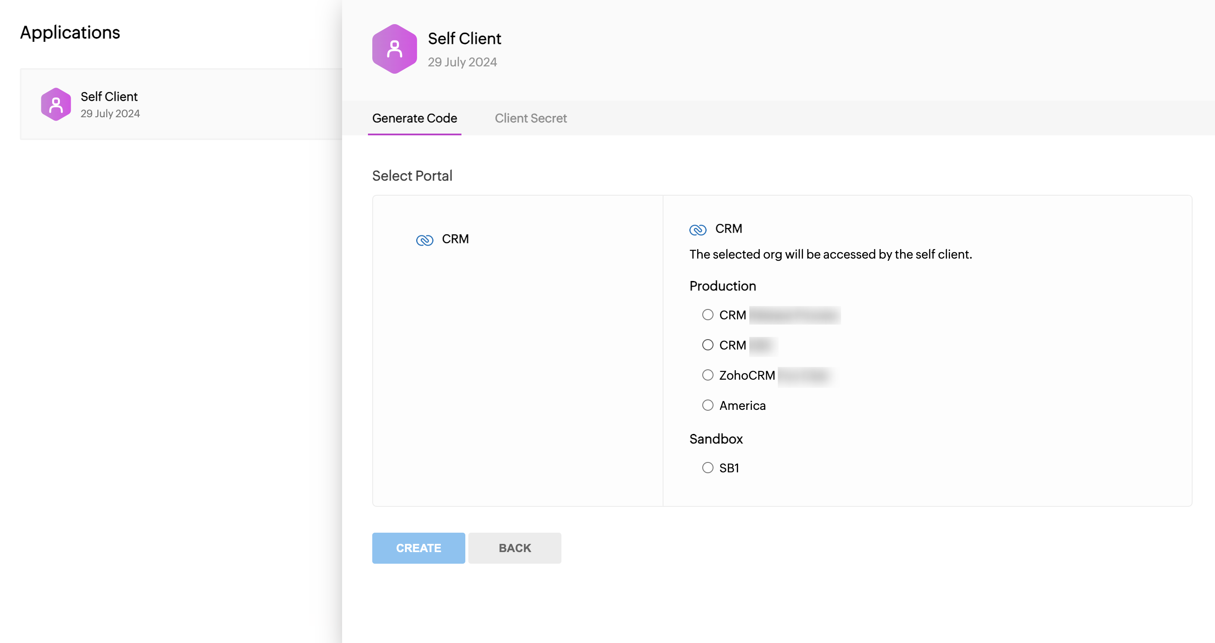This screenshot has width=1215, height=643.
Task: Click the Sandbox section label
Action: [x=716, y=439]
